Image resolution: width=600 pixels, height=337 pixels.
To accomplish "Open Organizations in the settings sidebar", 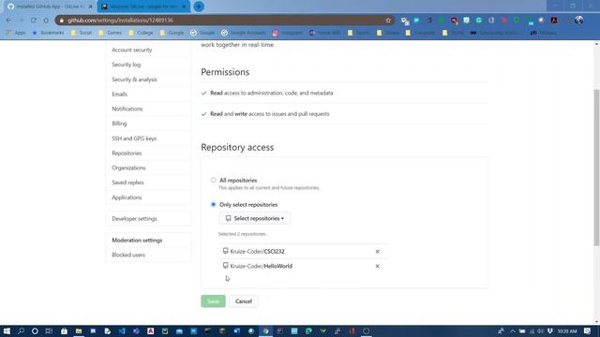I will click(x=128, y=168).
